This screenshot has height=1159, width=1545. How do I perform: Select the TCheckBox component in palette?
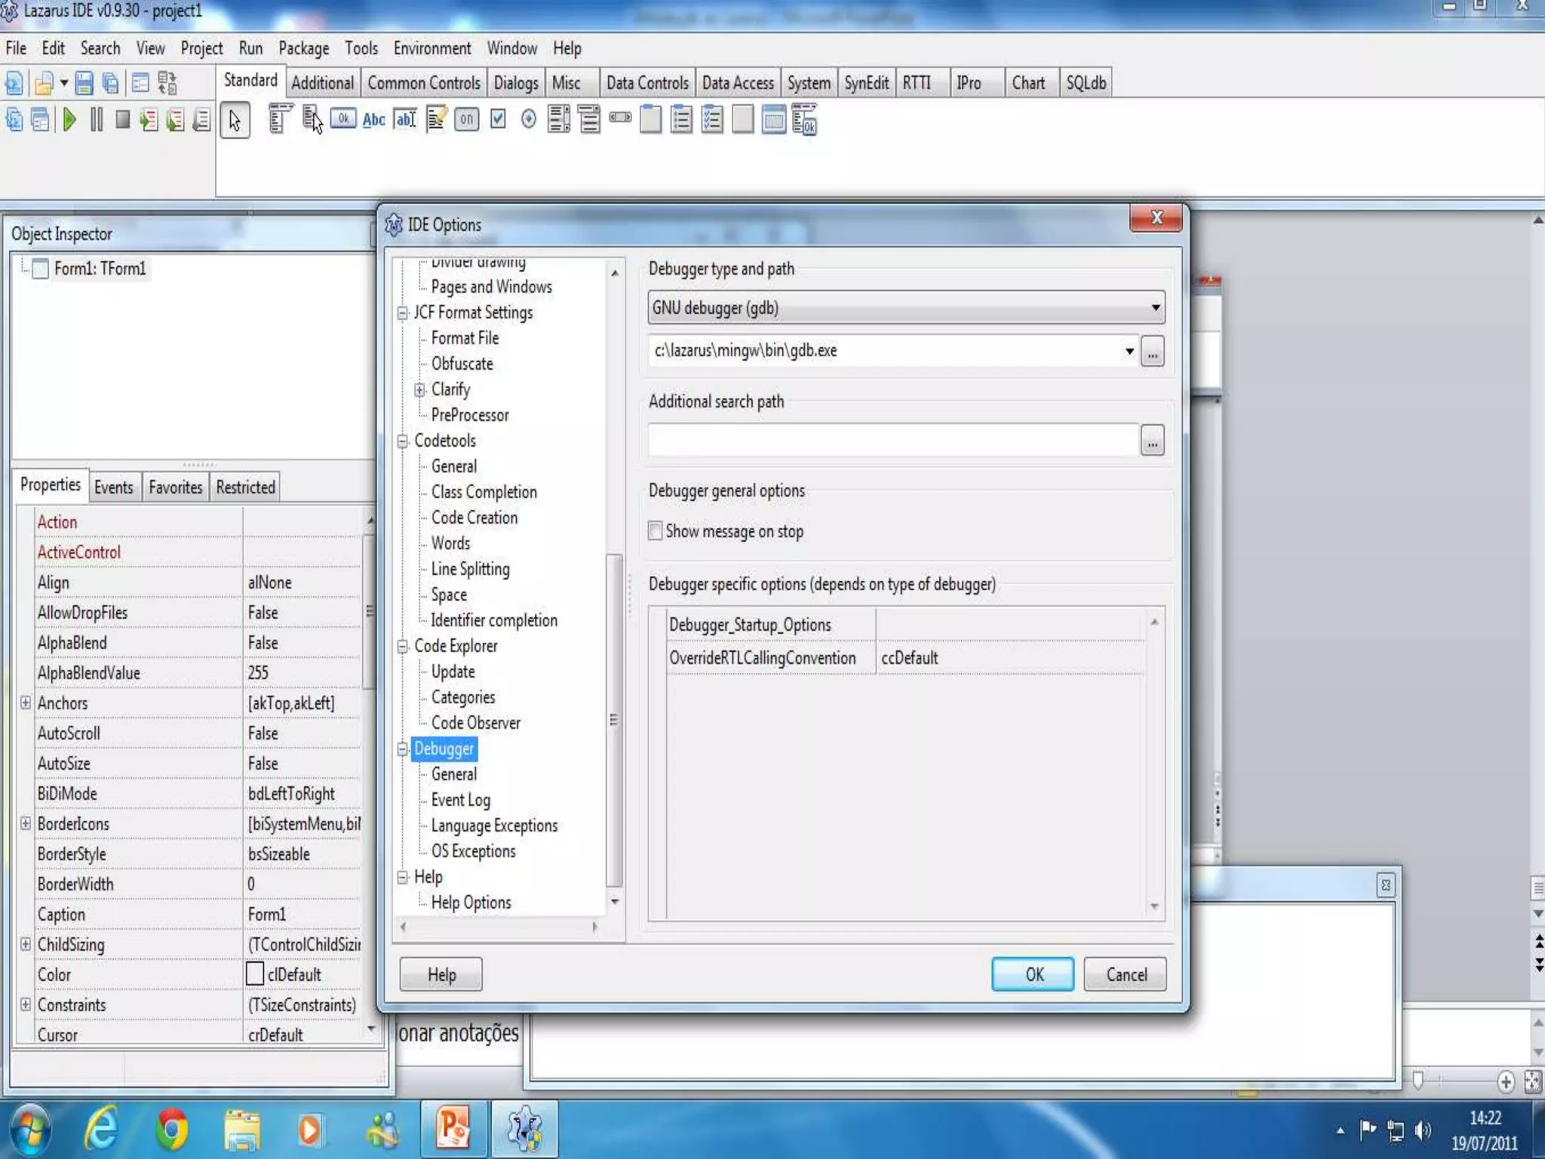[x=498, y=119]
